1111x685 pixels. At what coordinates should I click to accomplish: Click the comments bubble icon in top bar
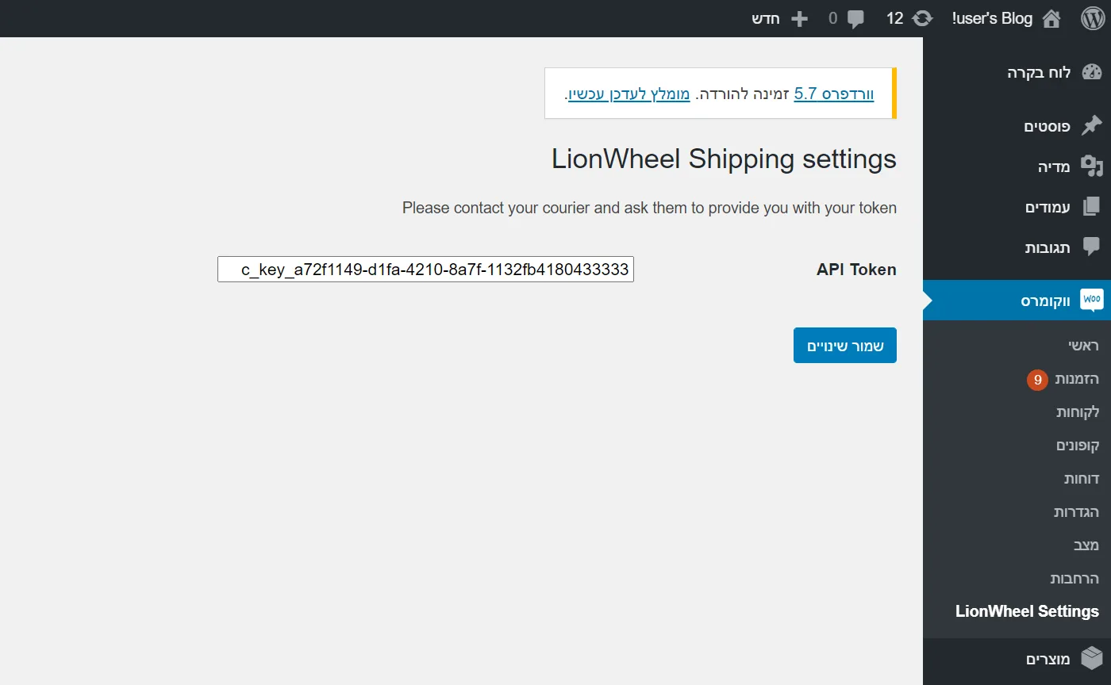[x=855, y=19]
